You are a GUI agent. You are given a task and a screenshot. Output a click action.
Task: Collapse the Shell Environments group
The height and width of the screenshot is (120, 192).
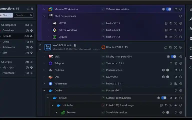[44, 16]
